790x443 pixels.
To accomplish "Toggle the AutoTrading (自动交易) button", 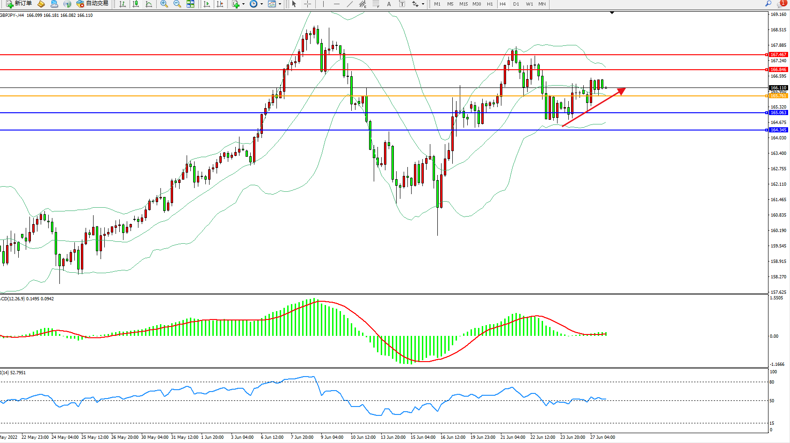I will click(x=92, y=4).
